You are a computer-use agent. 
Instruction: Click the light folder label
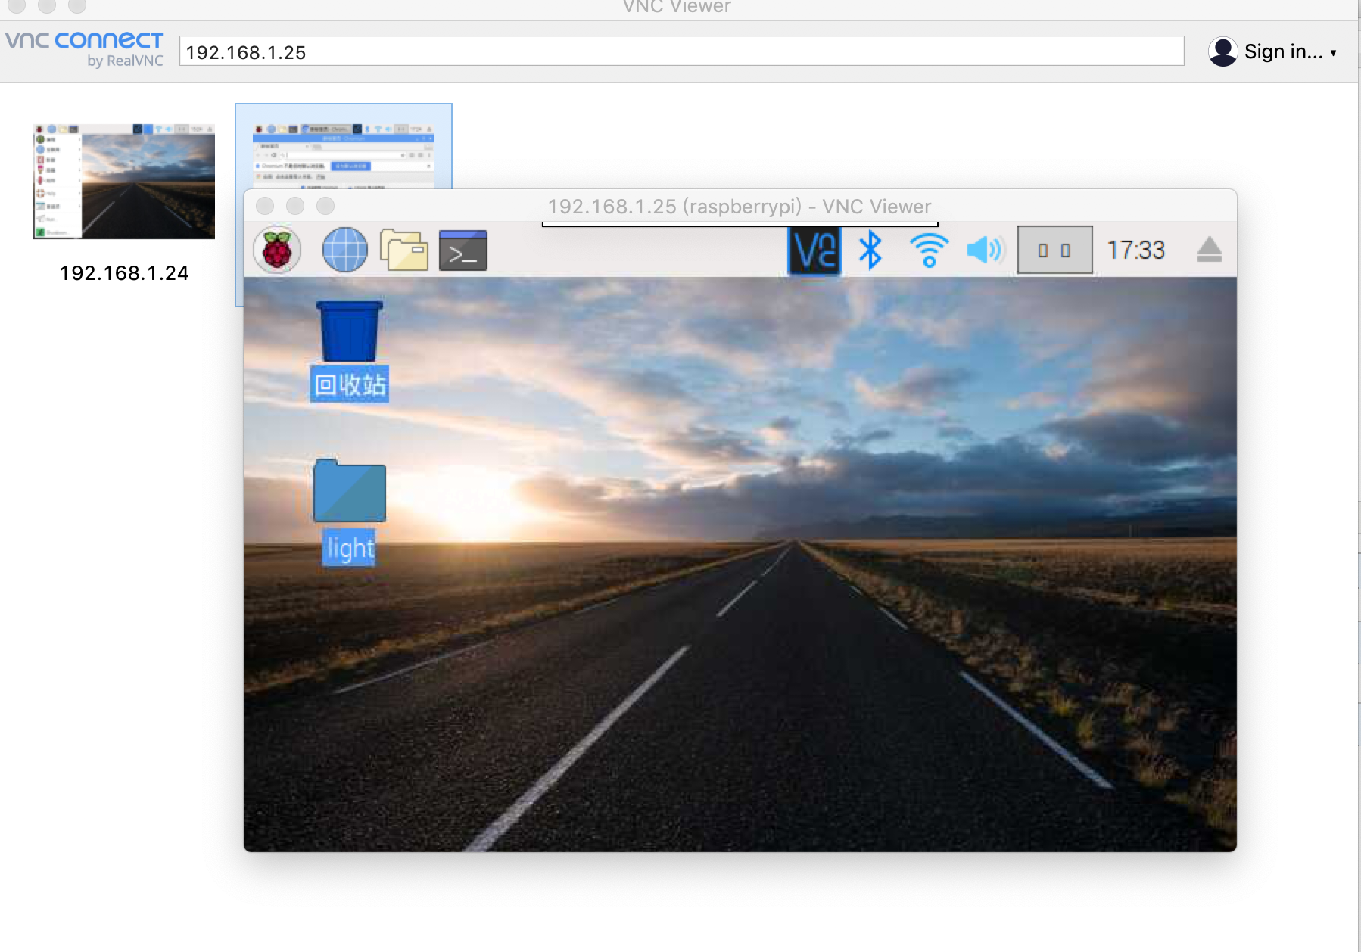[x=350, y=548]
